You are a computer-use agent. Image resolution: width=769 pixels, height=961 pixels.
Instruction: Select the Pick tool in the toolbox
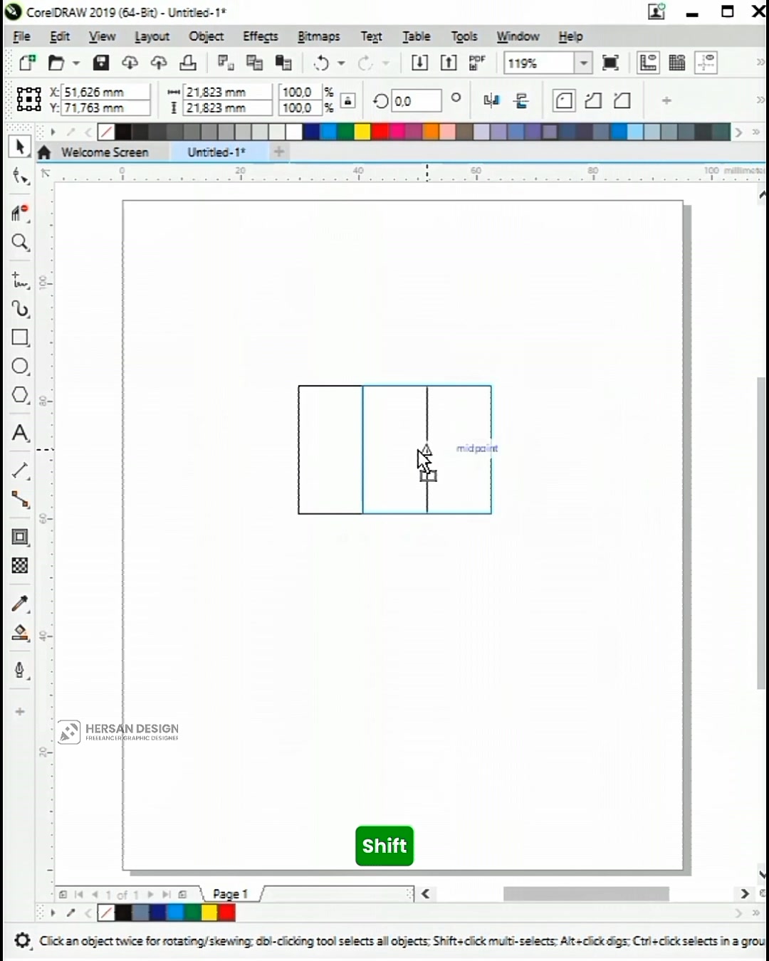point(19,147)
